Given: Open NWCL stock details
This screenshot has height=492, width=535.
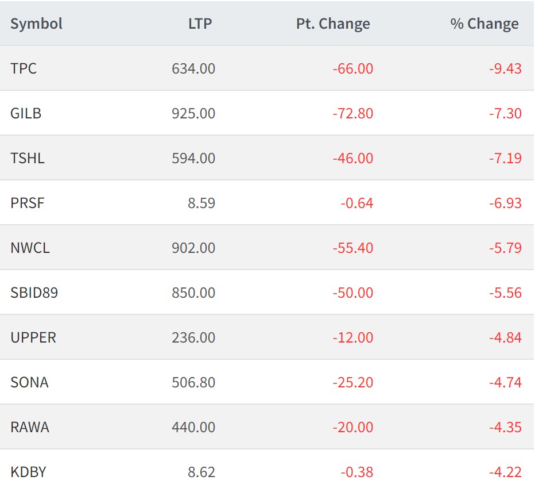Looking at the screenshot, I should tap(30, 248).
